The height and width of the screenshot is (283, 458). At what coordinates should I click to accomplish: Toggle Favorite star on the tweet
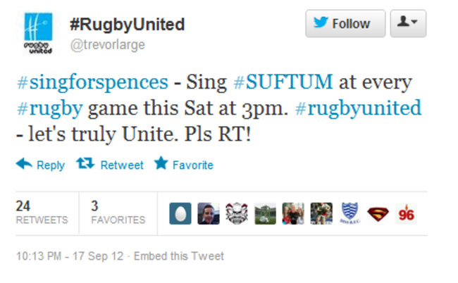click(183, 165)
